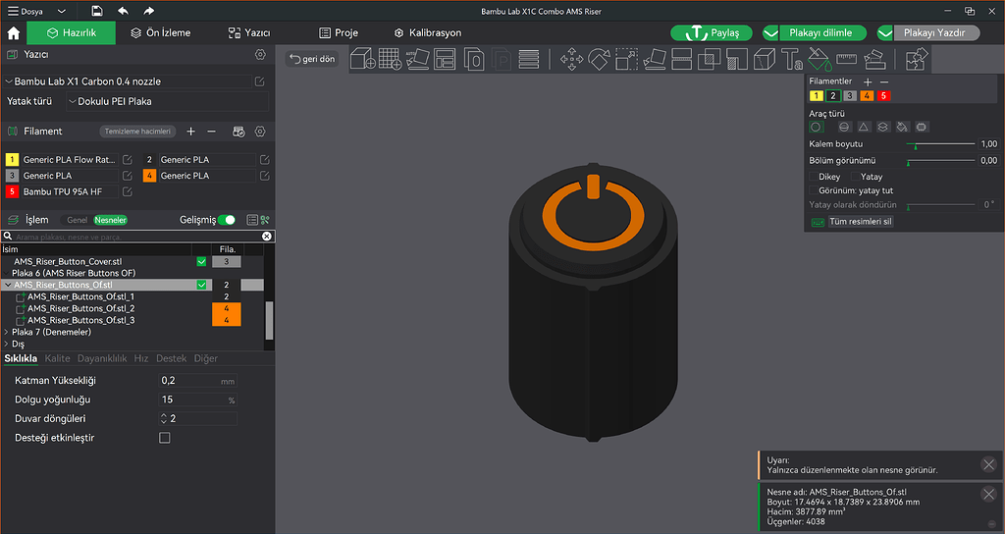The image size is (1005, 534).
Task: Click the puzzle-piece assembly view icon
Action: [917, 59]
